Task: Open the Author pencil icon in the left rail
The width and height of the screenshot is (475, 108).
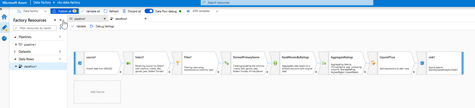Action: pos(4,28)
